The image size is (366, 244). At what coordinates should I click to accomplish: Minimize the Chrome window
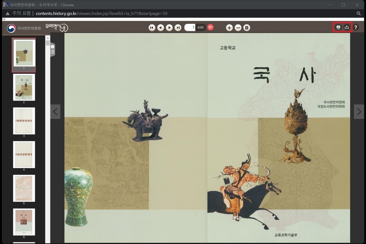pyautogui.click(x=330, y=5)
